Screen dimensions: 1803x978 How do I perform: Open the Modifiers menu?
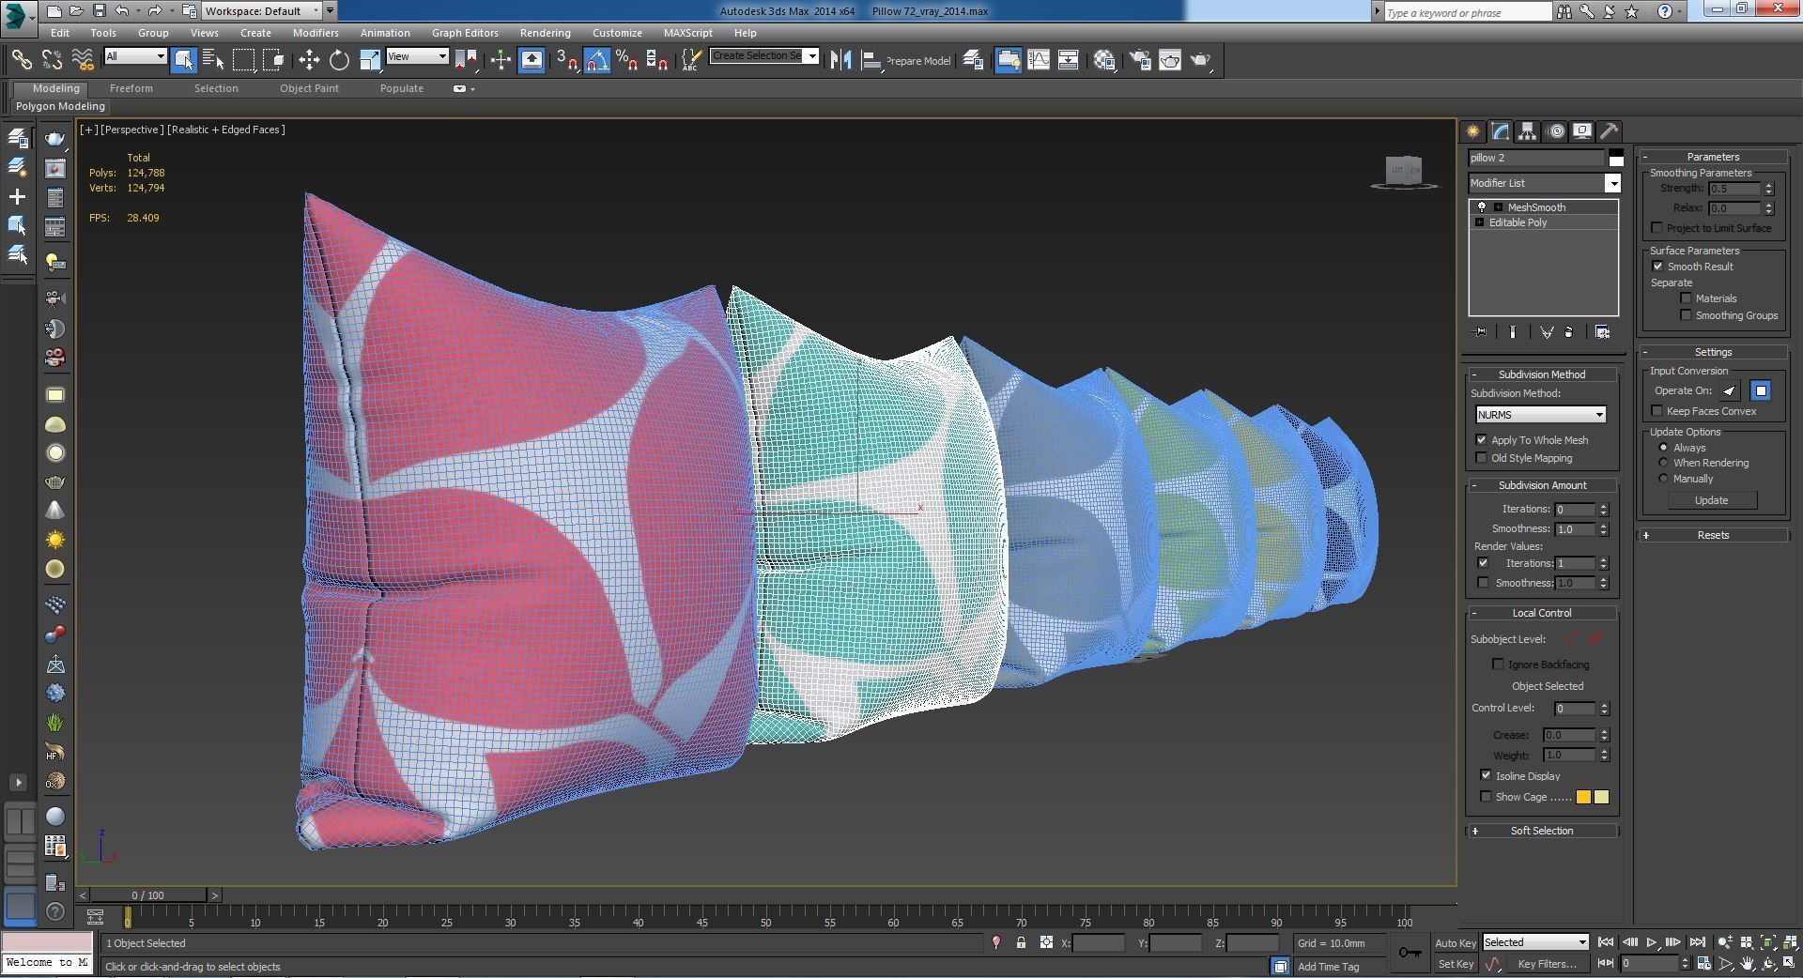316,33
